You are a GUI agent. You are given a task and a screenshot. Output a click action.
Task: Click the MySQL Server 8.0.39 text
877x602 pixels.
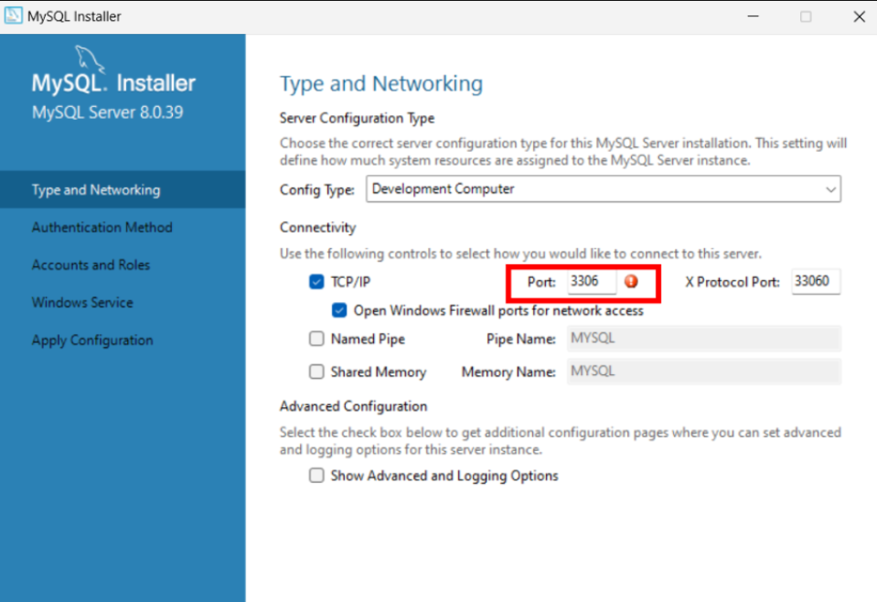pos(107,113)
